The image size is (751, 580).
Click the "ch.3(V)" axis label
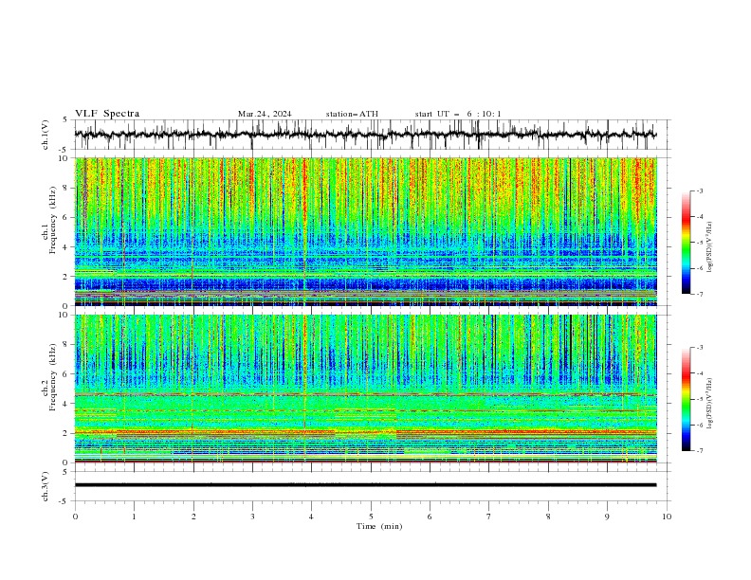46,486
